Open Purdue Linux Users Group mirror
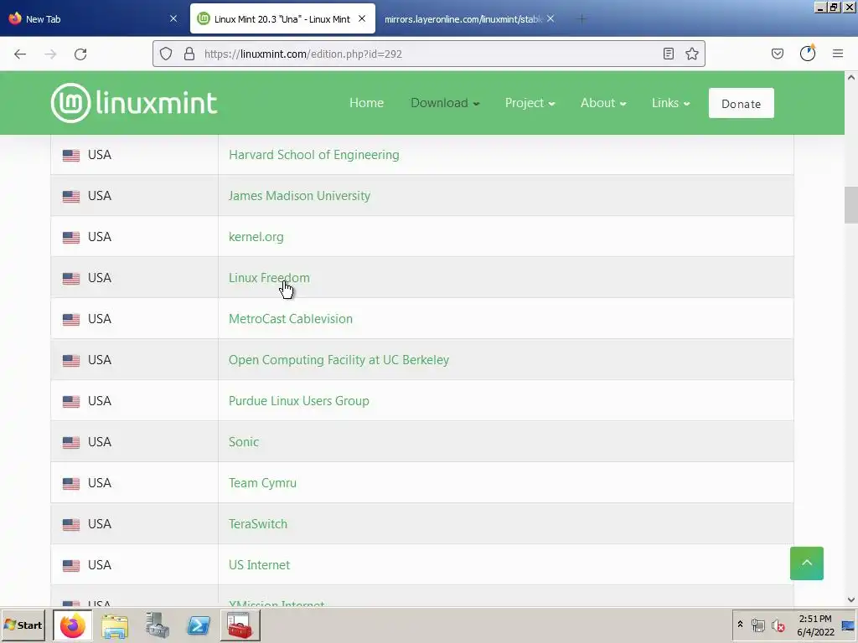This screenshot has width=858, height=643. (x=299, y=401)
